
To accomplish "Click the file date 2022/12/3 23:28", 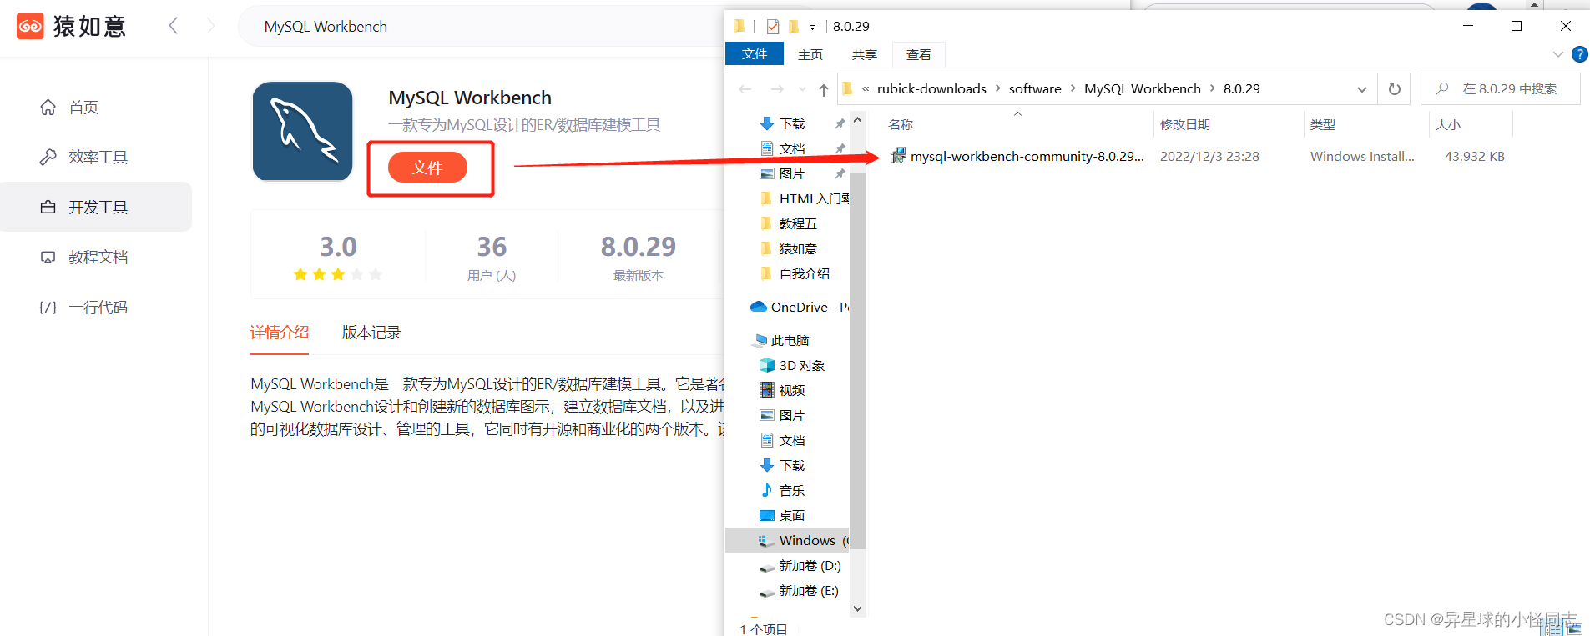I will point(1209,156).
